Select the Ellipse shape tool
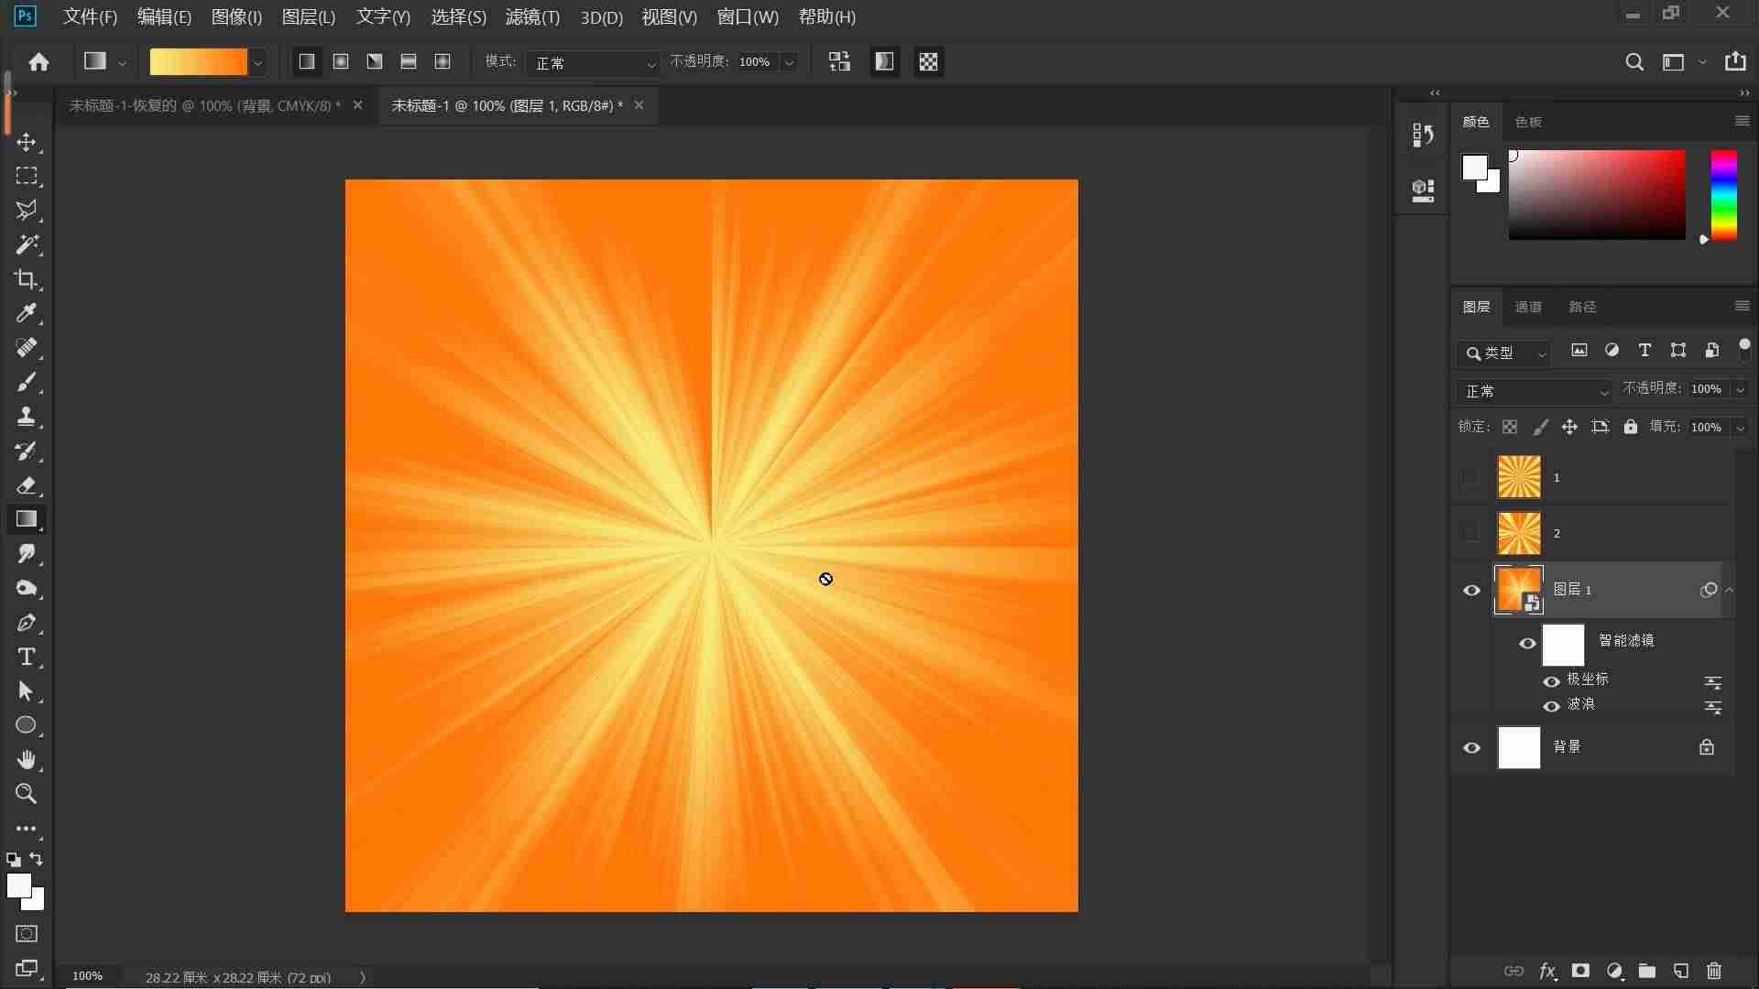Image resolution: width=1759 pixels, height=989 pixels. point(27,725)
